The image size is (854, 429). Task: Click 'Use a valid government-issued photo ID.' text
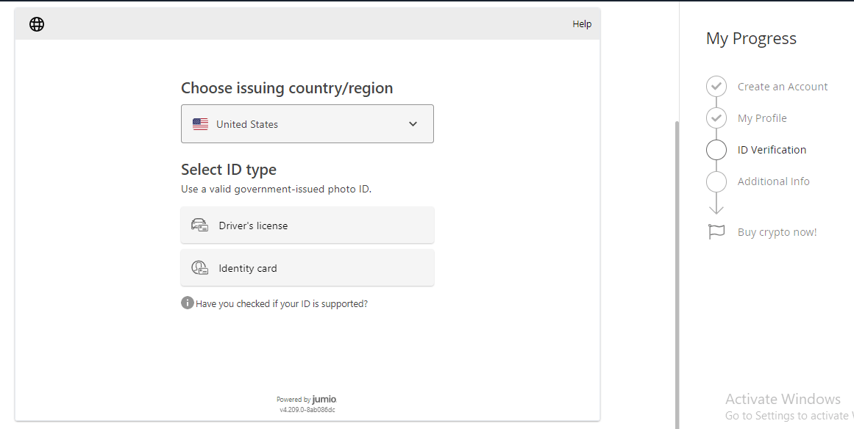[276, 190]
